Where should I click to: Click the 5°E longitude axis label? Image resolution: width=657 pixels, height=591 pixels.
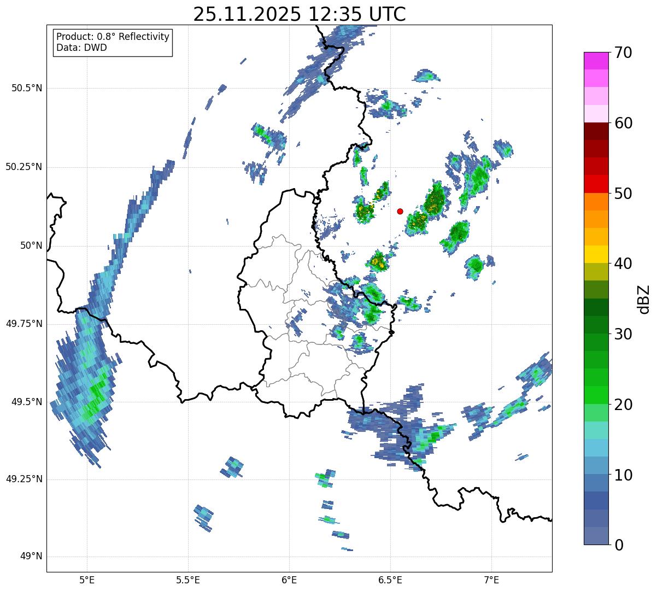coord(87,579)
